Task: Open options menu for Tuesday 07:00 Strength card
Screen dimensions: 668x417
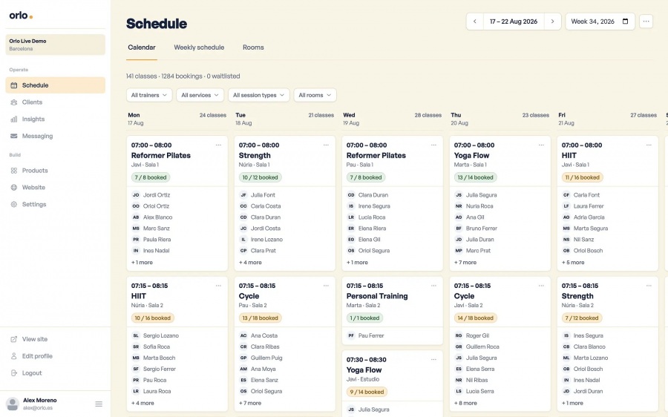Action: click(326, 145)
